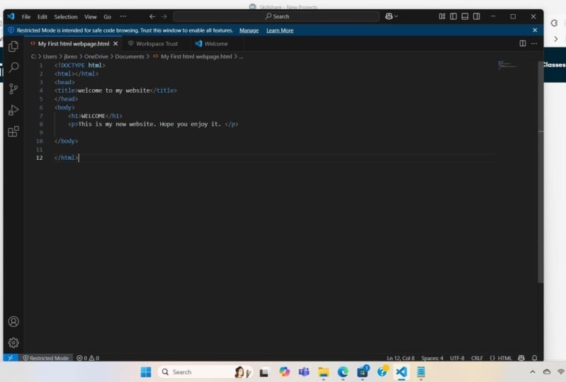
Task: Open the Manage gear icon in the activity bar
Action: point(13,342)
